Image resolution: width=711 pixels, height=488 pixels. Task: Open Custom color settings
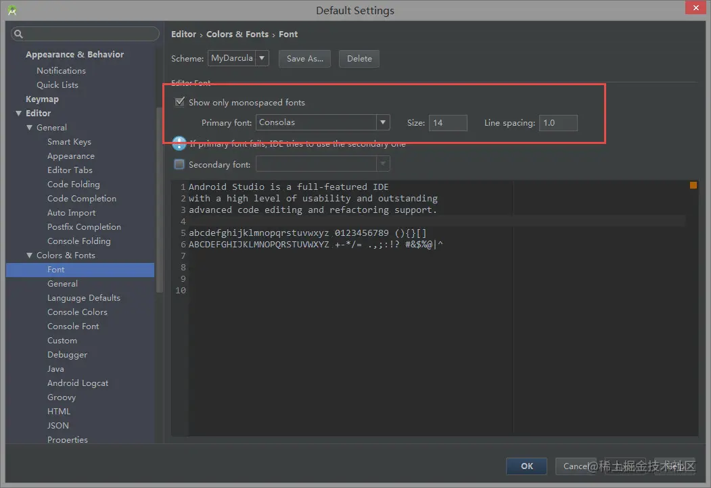[x=62, y=341]
